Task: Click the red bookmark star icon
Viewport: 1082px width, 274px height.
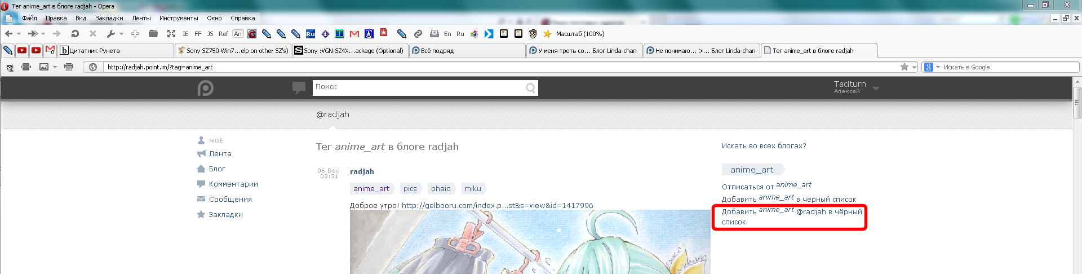Action: 384,33
